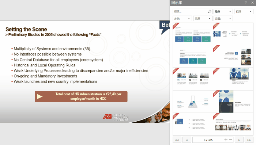
Task: Click the minus icon beside page count
Action: pyautogui.click(x=230, y=140)
